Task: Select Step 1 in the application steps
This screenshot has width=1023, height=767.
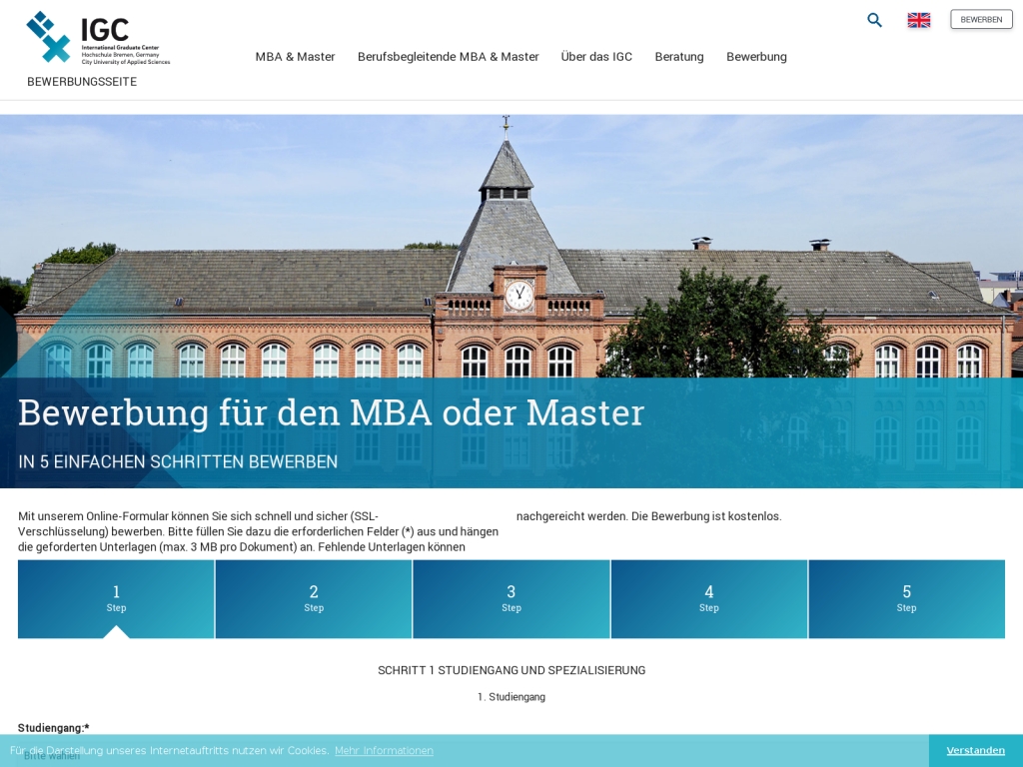Action: (x=116, y=598)
